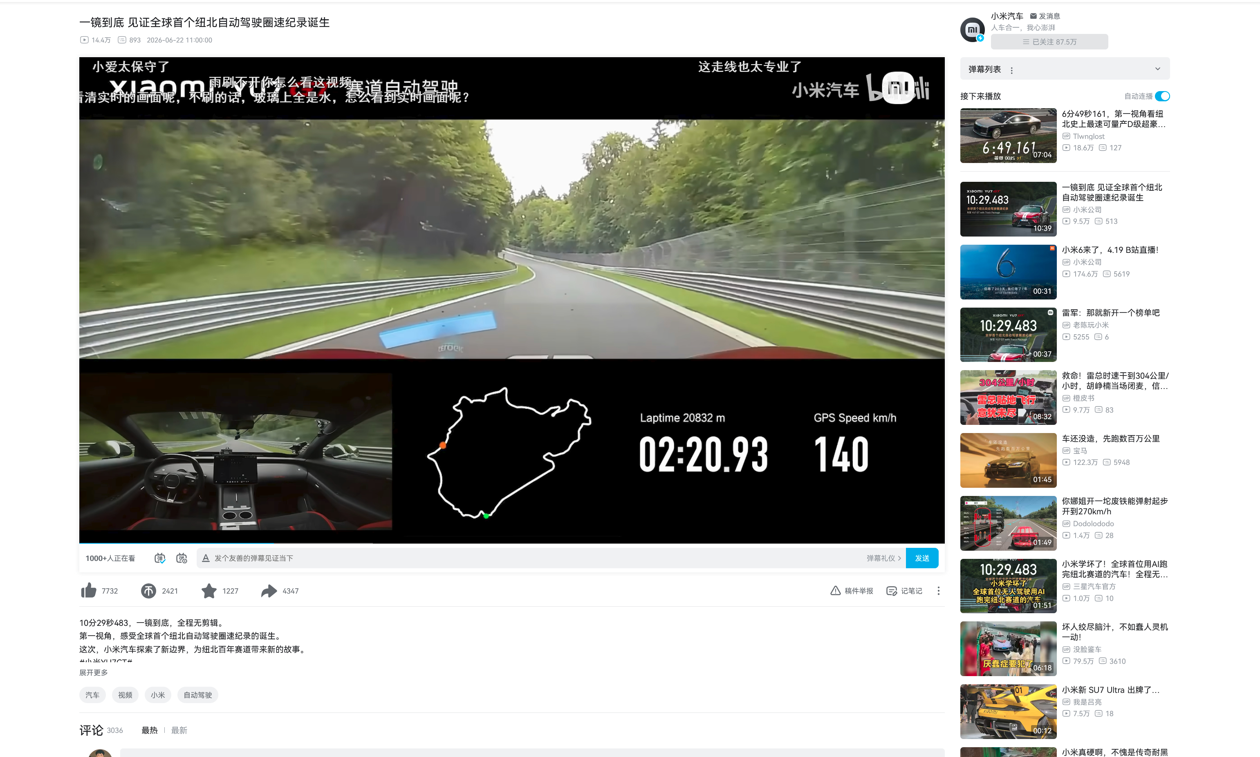
Task: Click the play-count icon under the video title
Action: [84, 40]
